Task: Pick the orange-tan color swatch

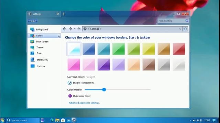Action: [164, 49]
